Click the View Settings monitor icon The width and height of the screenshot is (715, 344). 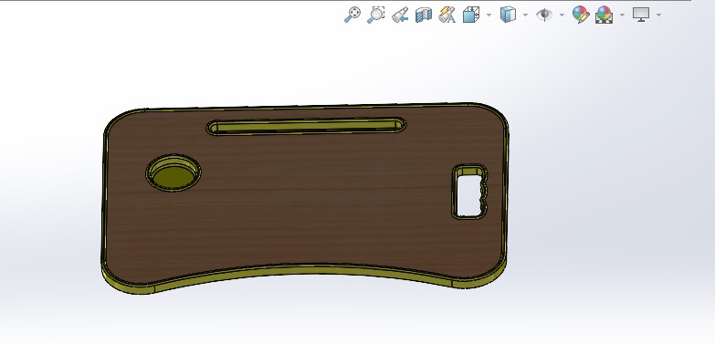641,15
